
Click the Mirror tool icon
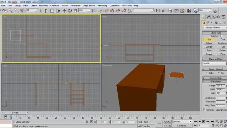[x=157, y=11]
